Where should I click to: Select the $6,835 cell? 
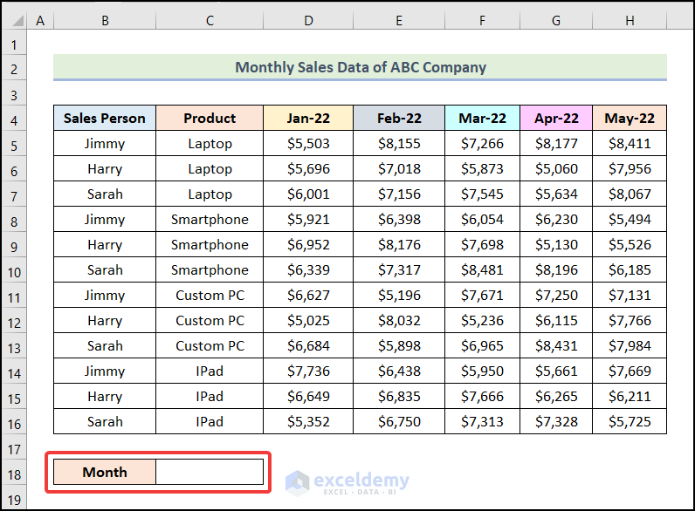[x=399, y=396]
